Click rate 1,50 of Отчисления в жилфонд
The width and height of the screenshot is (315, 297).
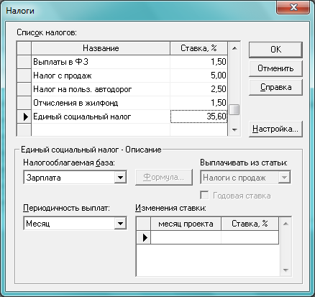198,103
